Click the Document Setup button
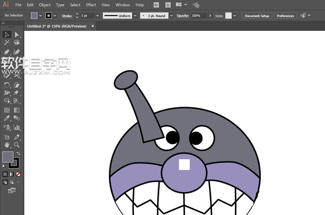The height and width of the screenshot is (215, 325). [257, 16]
